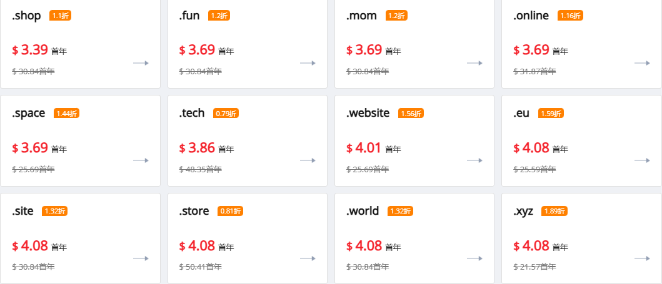Click the arrow icon on .space card
Image resolution: width=662 pixels, height=284 pixels.
click(x=141, y=160)
